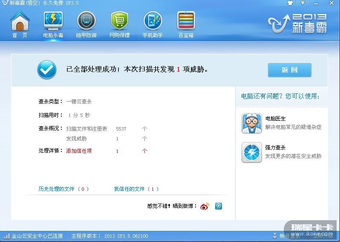Click the 金山云安全中心已连接 status icon
Image resolution: width=340 pixels, height=242 pixels.
point(6,236)
